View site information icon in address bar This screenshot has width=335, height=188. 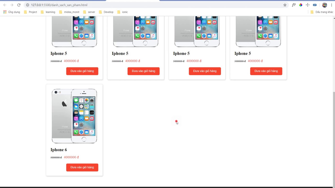[x=27, y=5]
